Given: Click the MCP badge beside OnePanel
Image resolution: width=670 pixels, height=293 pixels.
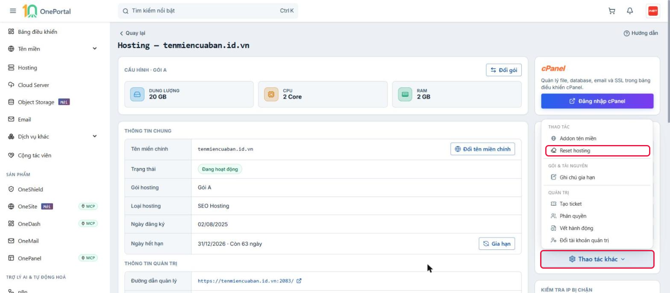Looking at the screenshot, I should click(88, 258).
